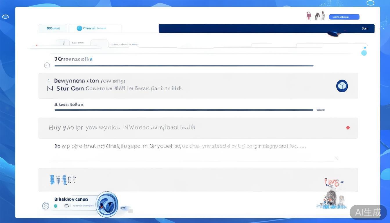This screenshot has height=223, width=390.
Task: Click the large blue circular checkmark badge
Action: (107, 204)
